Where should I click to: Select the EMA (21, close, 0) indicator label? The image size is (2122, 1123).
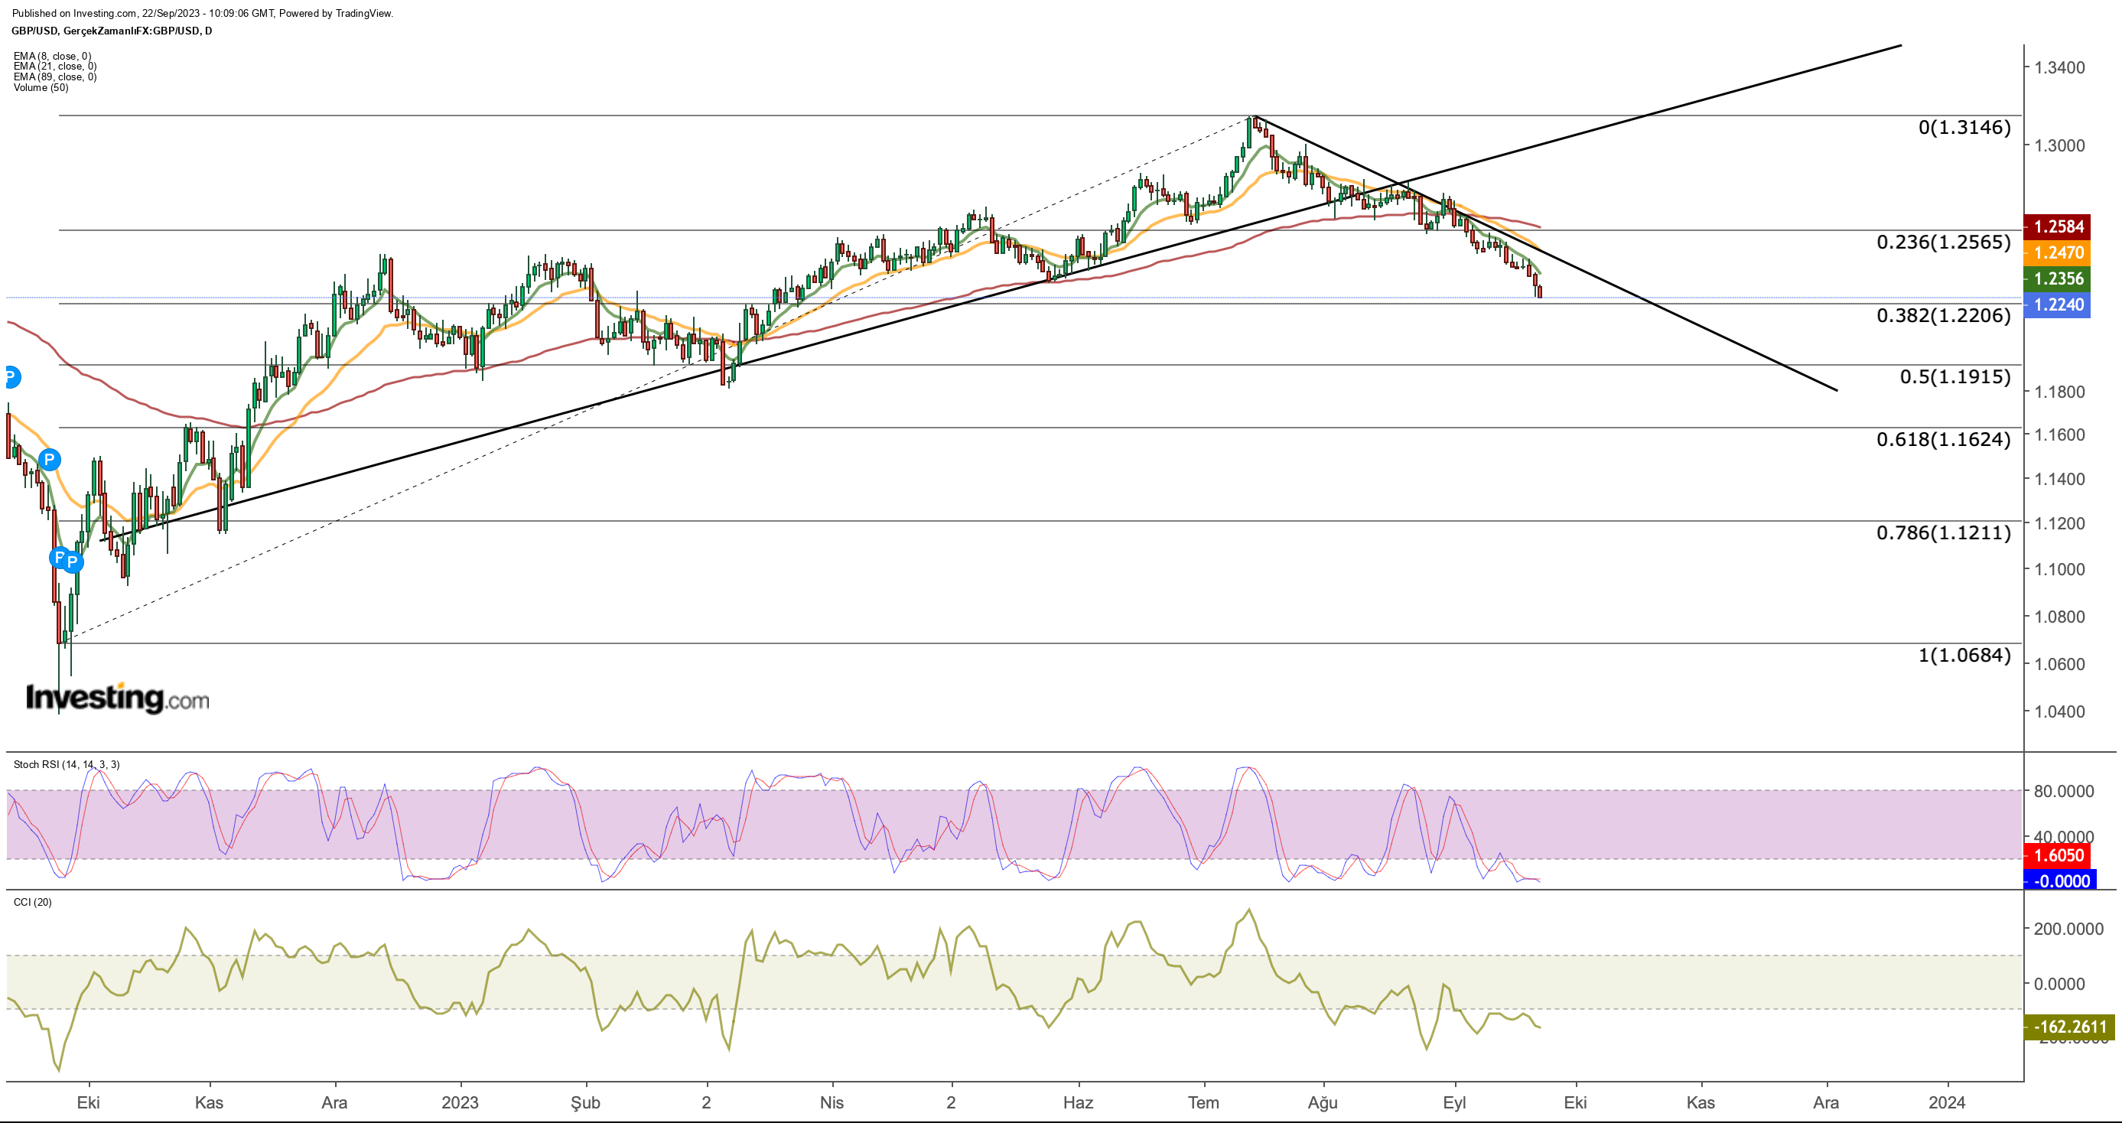(54, 67)
